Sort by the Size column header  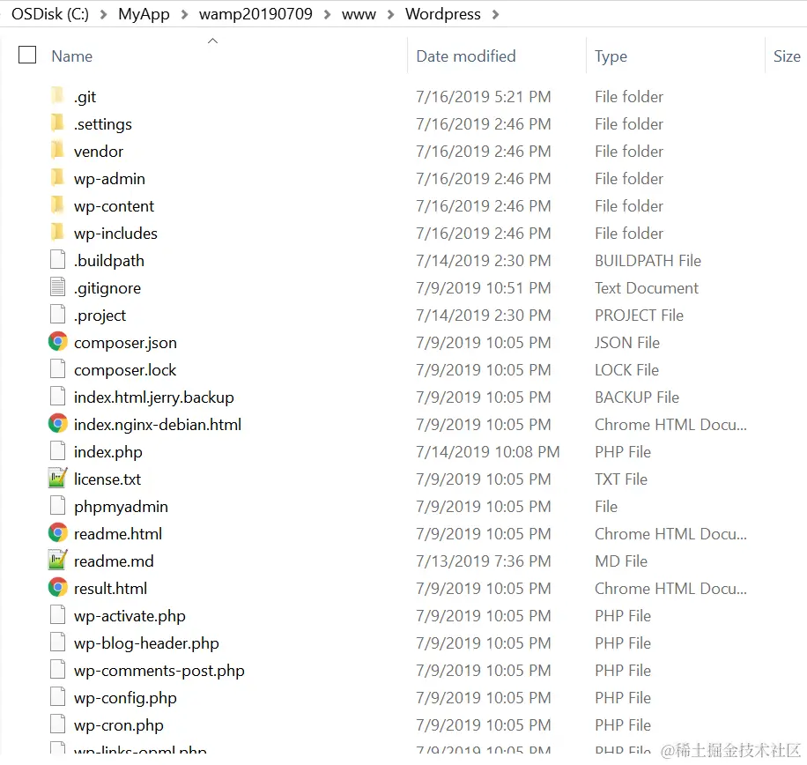click(x=787, y=56)
